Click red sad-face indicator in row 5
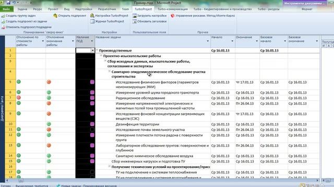The width and height of the screenshot is (334, 187). (x=49, y=82)
